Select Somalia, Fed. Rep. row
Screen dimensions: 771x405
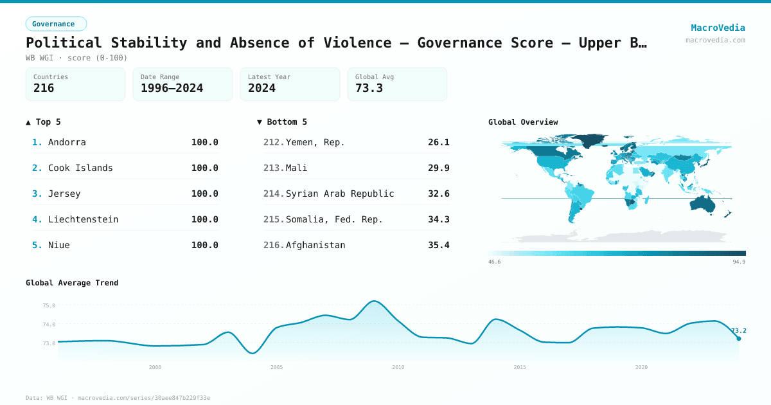pyautogui.click(x=357, y=219)
